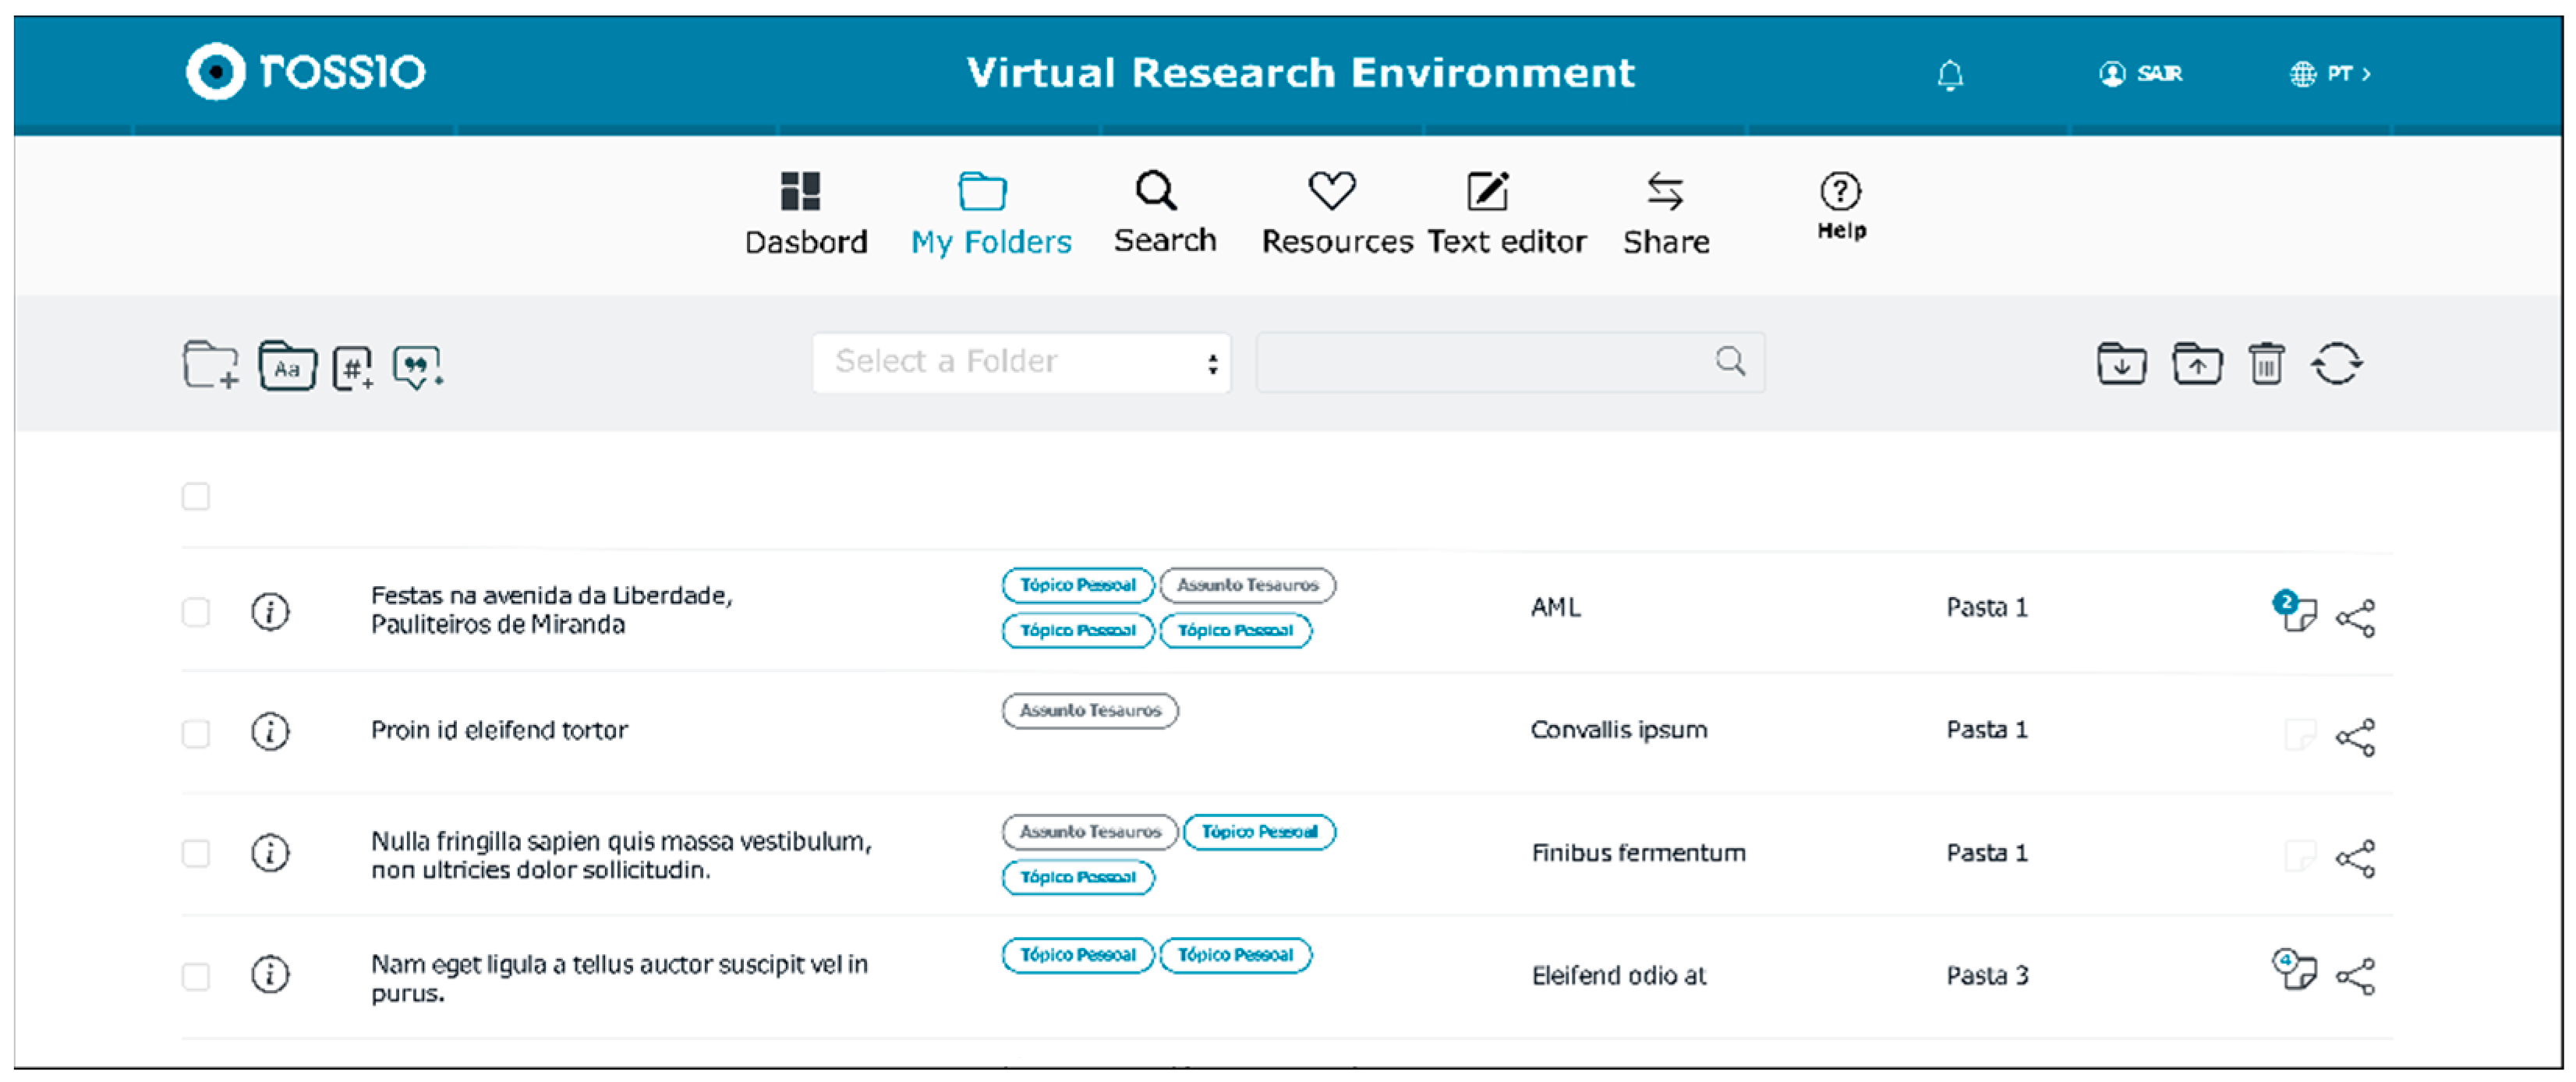The height and width of the screenshot is (1082, 2576).
Task: Go to the Text editor tab
Action: [x=1505, y=214]
